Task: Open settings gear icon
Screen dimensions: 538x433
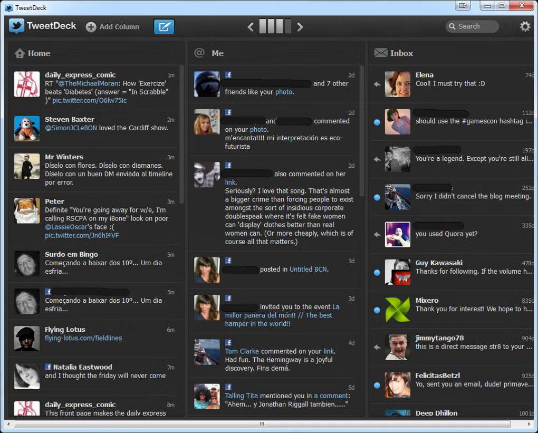Action: tap(525, 26)
